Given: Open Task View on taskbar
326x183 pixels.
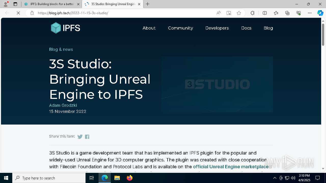Looking at the screenshot, I should click(92, 178).
